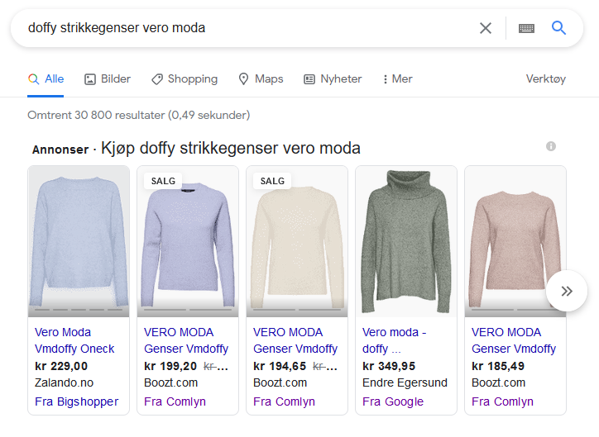Open the Genser Vmdoffy link priced kr 199,20
The image size is (599, 437).
tap(186, 340)
